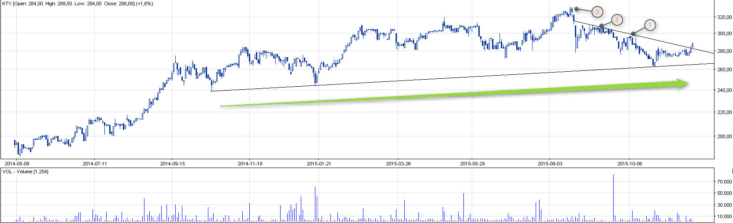This screenshot has height=223, width=733.
Task: Click the 2014-05-08 date label
Action: tap(17, 164)
